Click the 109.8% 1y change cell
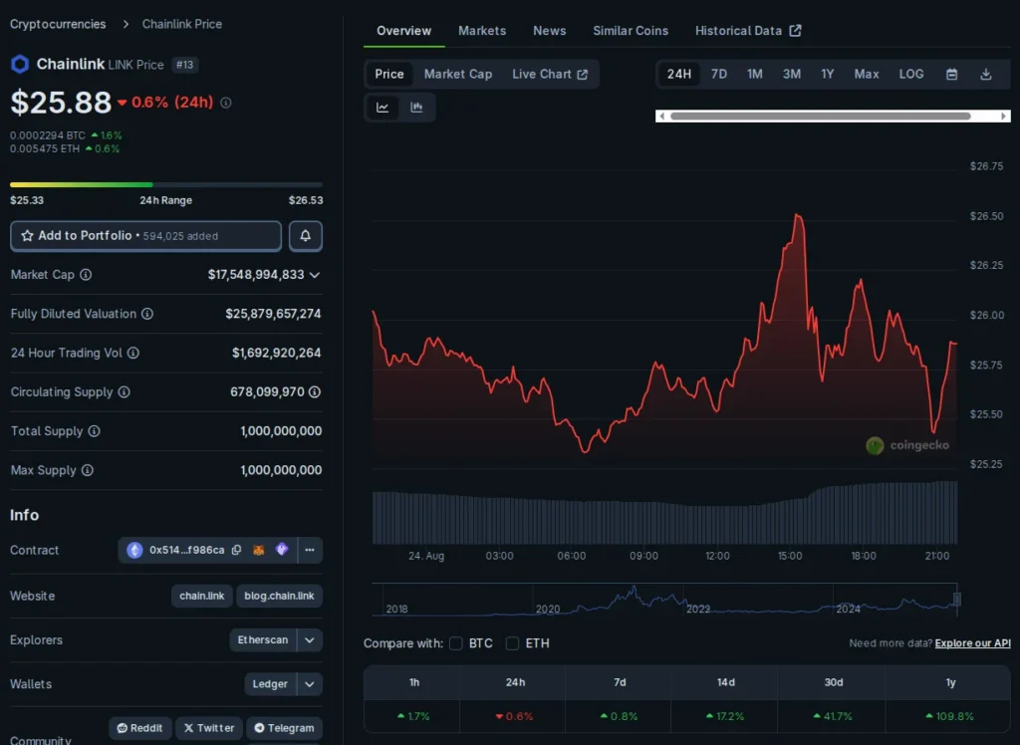Screen dimensions: 1020x745 950,716
